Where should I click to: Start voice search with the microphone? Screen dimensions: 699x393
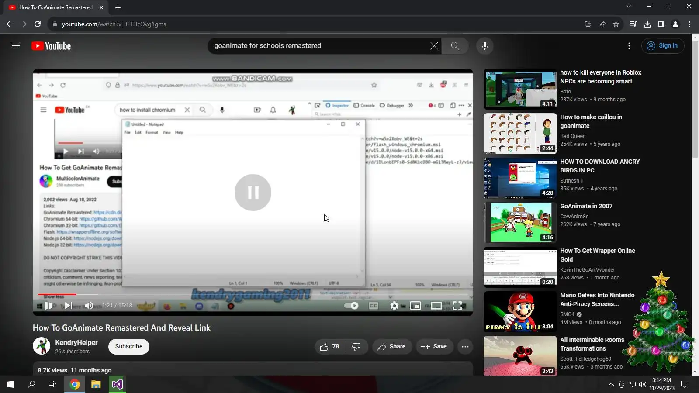coord(484,46)
